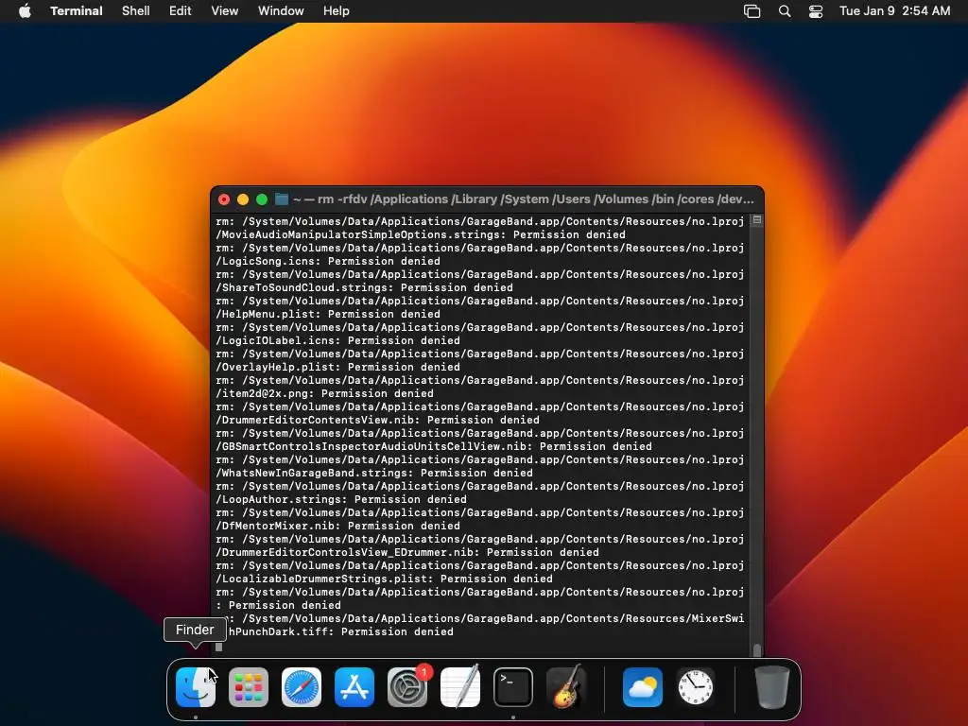The width and height of the screenshot is (968, 726).
Task: Open the App Store Dock icon
Action: [354, 687]
